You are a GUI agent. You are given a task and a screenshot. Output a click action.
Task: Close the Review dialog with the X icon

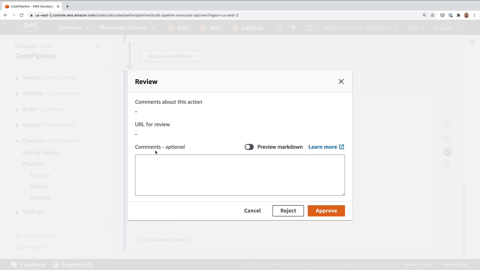pyautogui.click(x=341, y=81)
